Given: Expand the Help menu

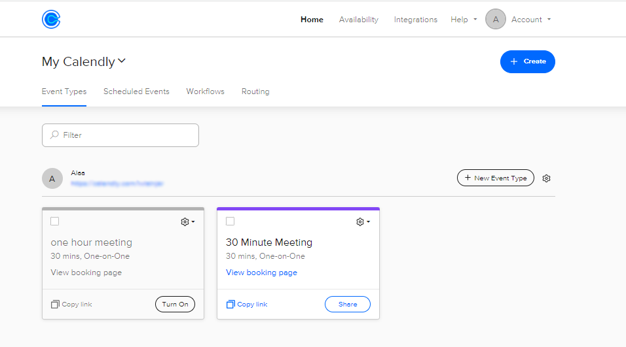Looking at the screenshot, I should coord(464,20).
